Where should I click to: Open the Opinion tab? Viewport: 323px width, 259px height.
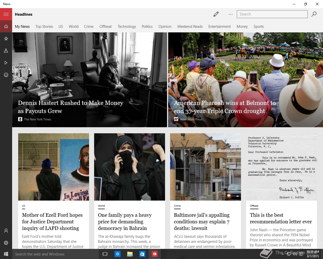[165, 26]
